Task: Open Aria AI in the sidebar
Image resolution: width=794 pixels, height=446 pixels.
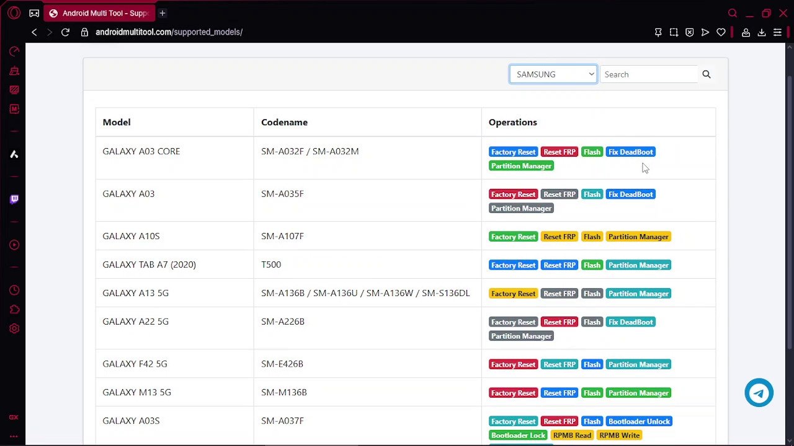Action: click(x=14, y=154)
